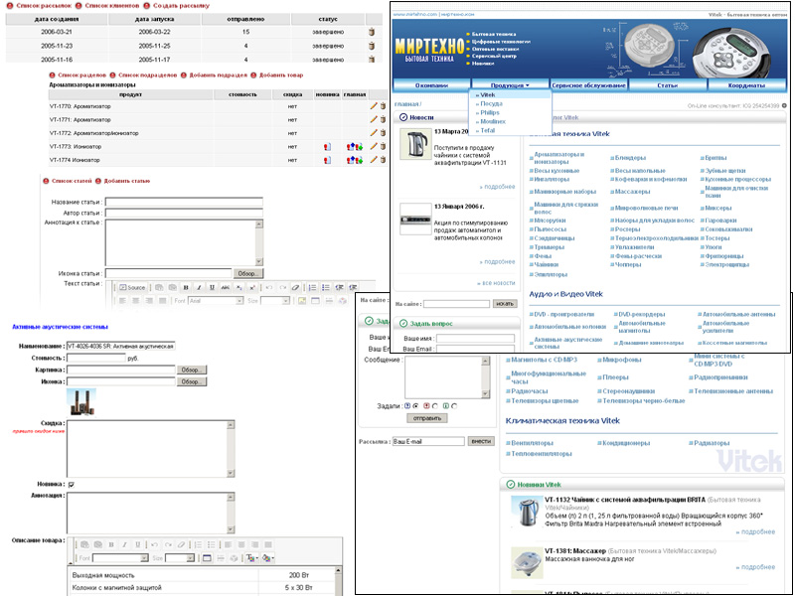Screen dimensions: 795x596
Task: Click the Добавить товар link
Action: pyautogui.click(x=279, y=74)
